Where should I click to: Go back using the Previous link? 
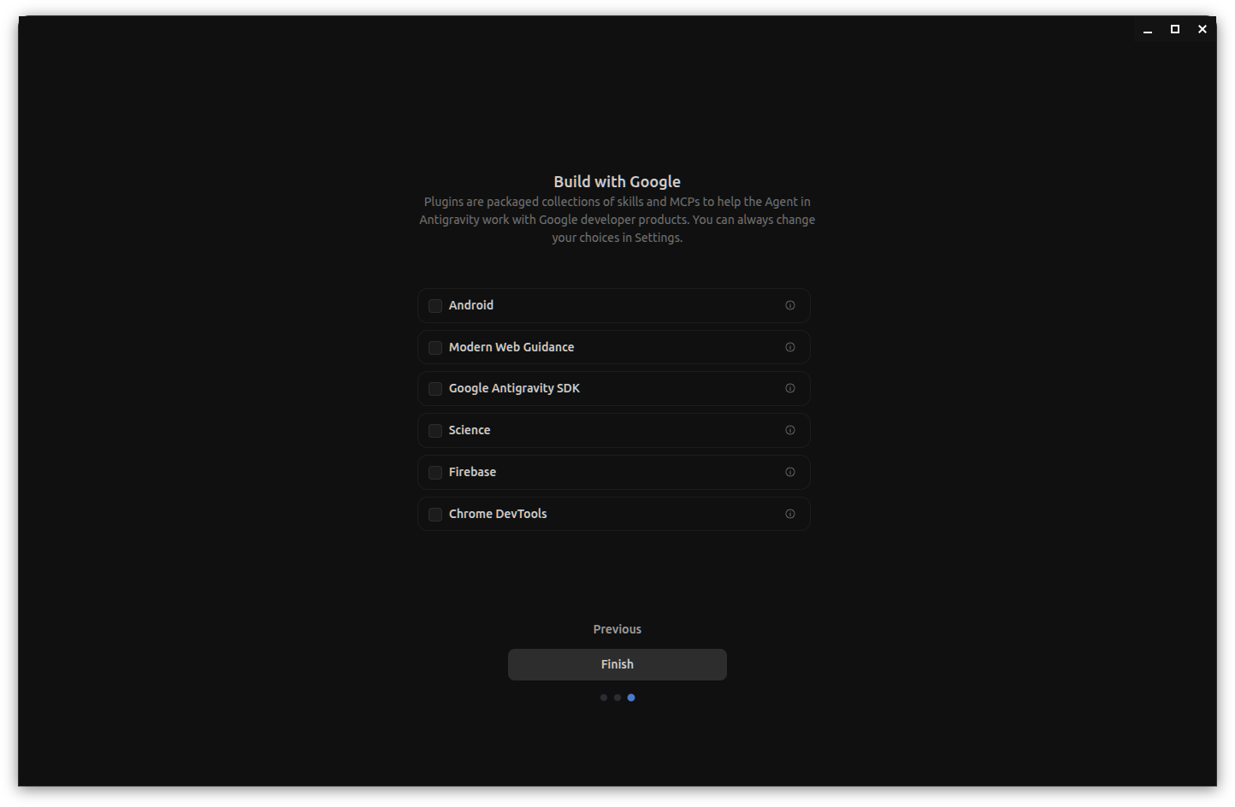pyautogui.click(x=617, y=629)
